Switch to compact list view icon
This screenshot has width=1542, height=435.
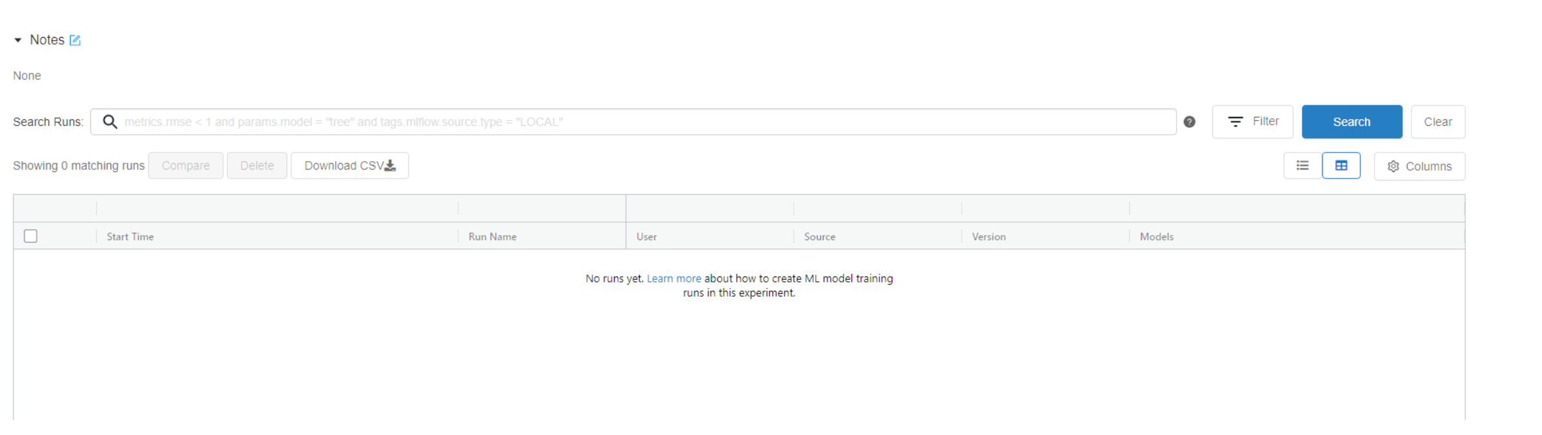1303,166
